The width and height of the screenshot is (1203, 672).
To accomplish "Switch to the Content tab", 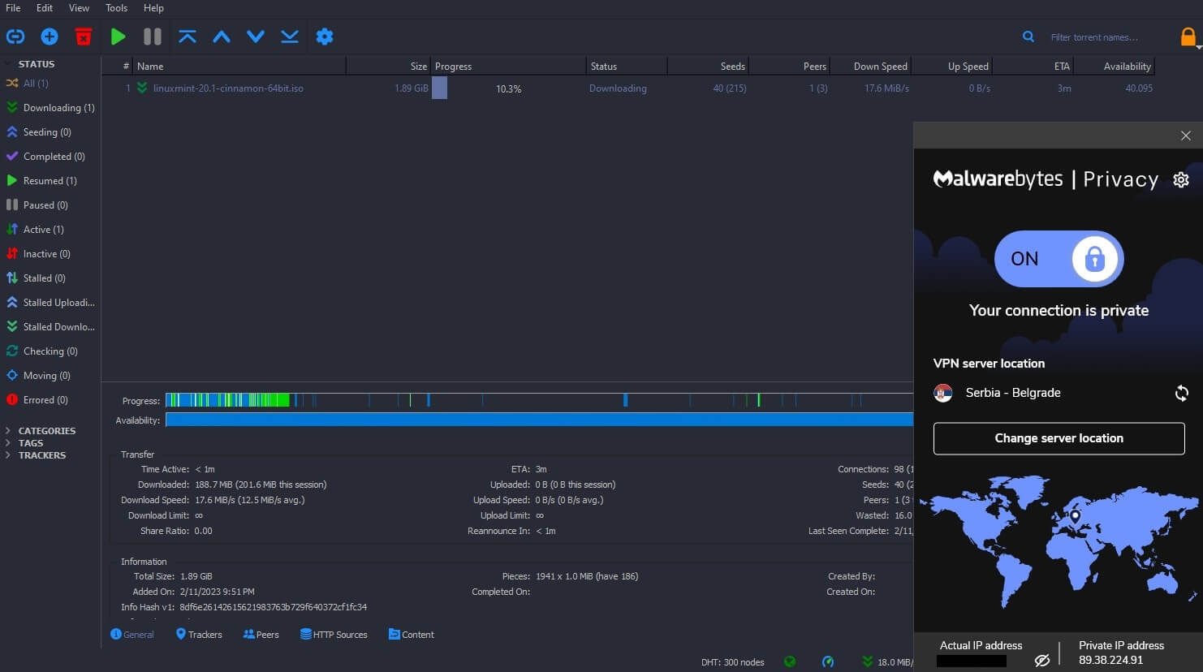I will point(412,635).
